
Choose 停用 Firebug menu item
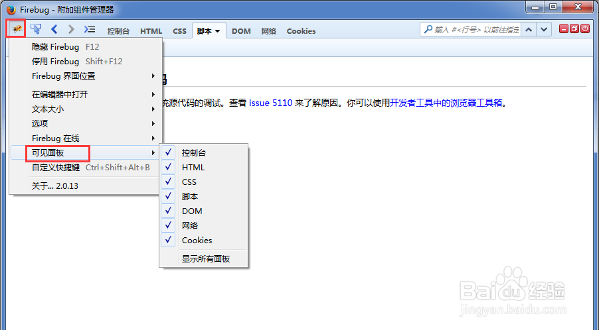coord(85,61)
